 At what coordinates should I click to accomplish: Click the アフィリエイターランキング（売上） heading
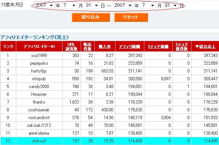click(34, 37)
